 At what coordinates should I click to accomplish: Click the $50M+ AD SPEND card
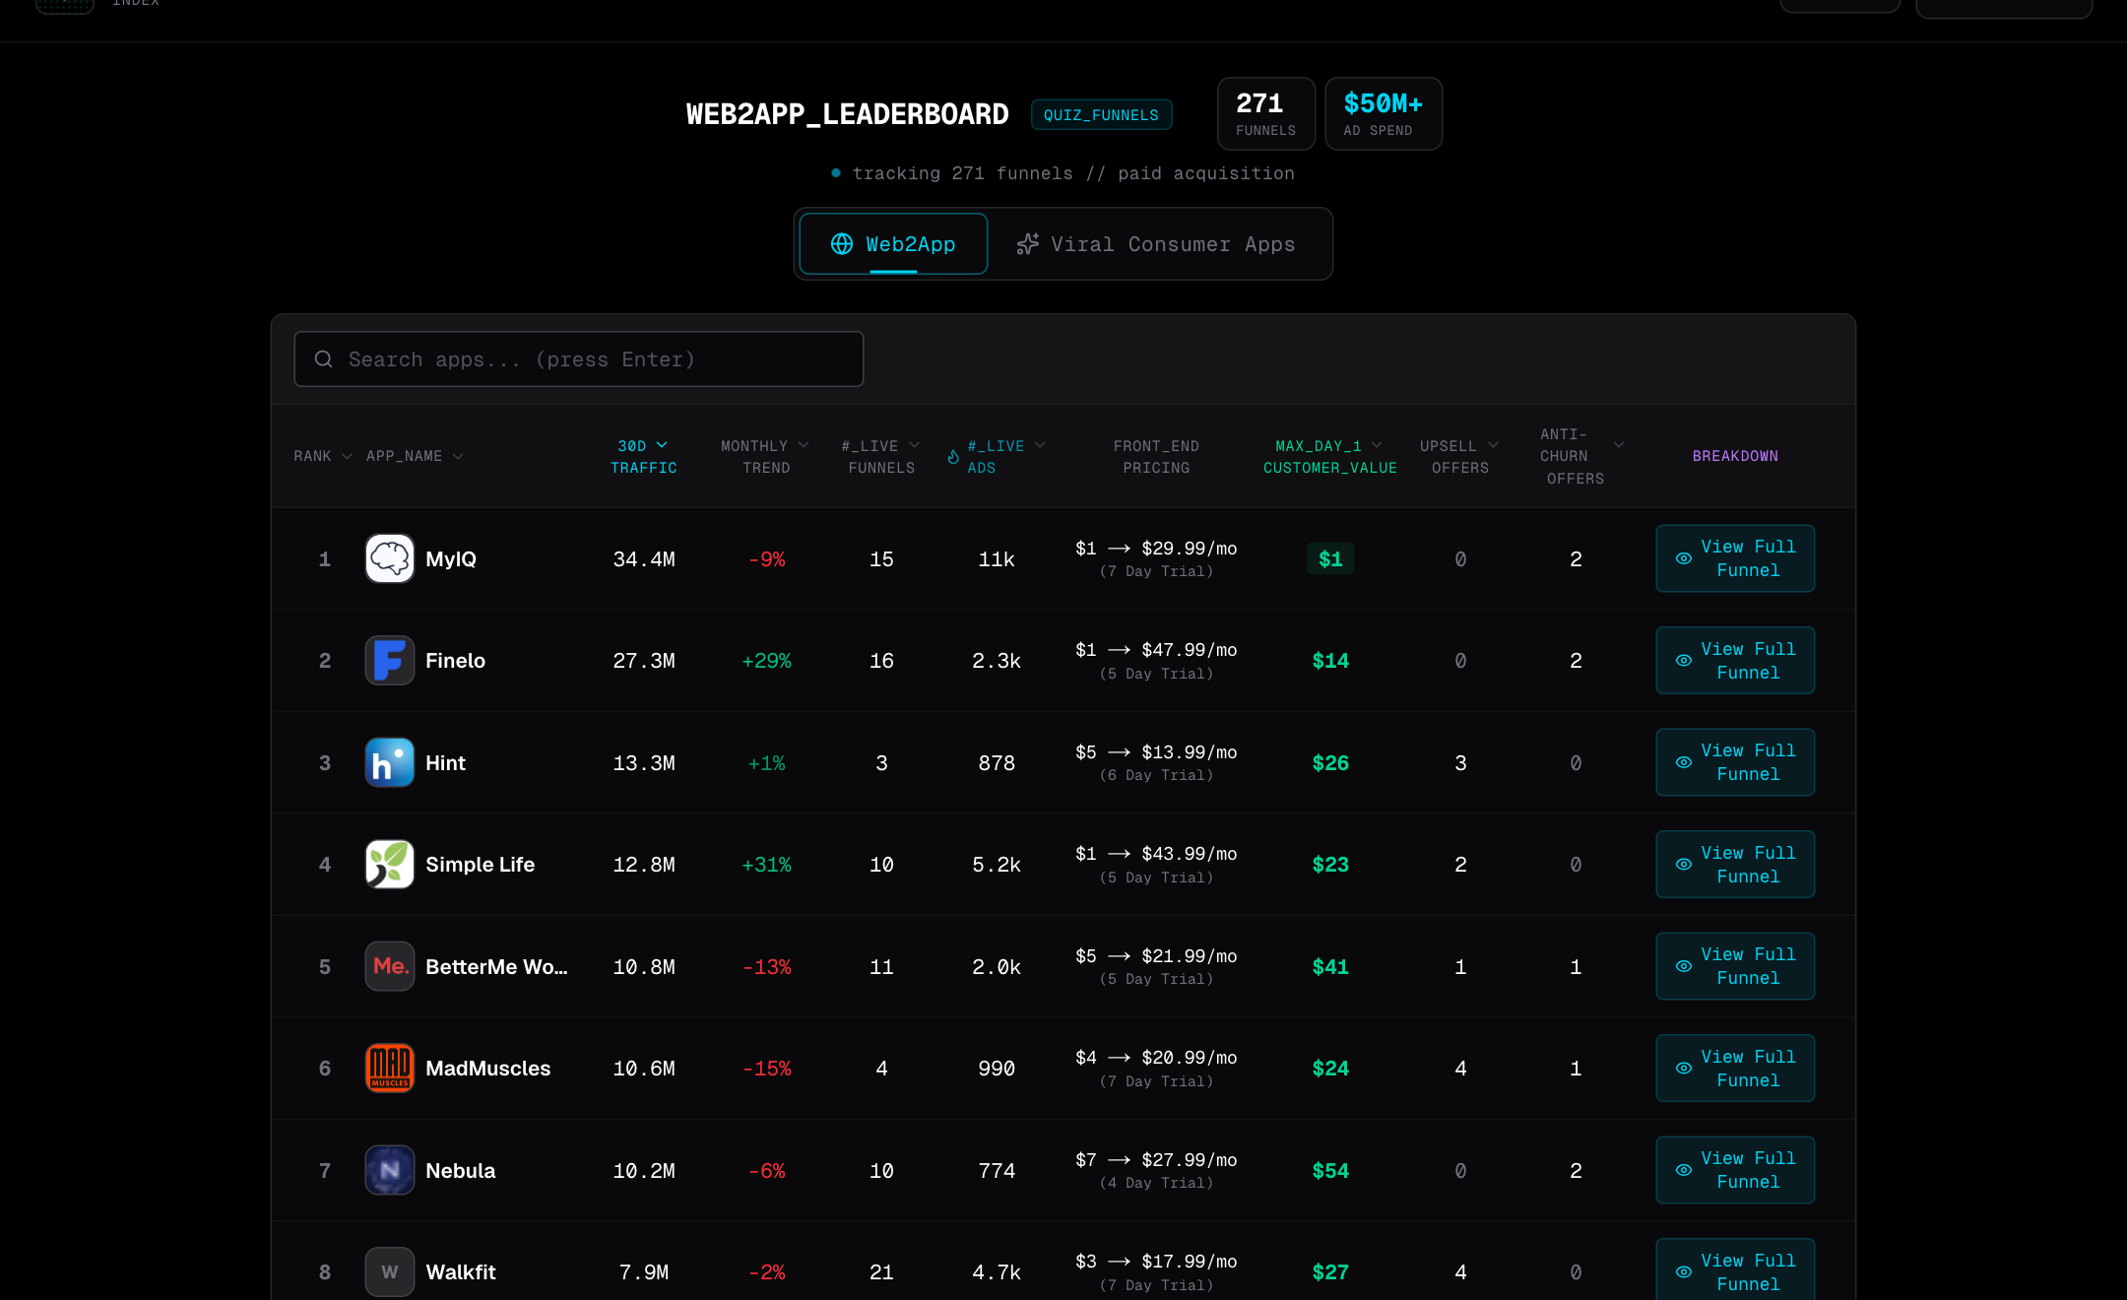click(x=1384, y=114)
